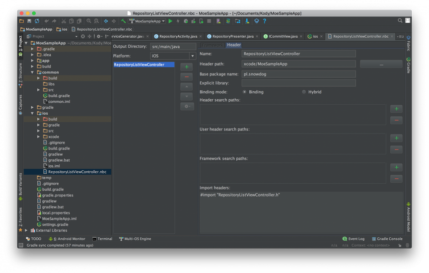Viewport: 429px width, 273px height.
Task: Click the Search Everywhere magnifier
Action: pos(400,21)
